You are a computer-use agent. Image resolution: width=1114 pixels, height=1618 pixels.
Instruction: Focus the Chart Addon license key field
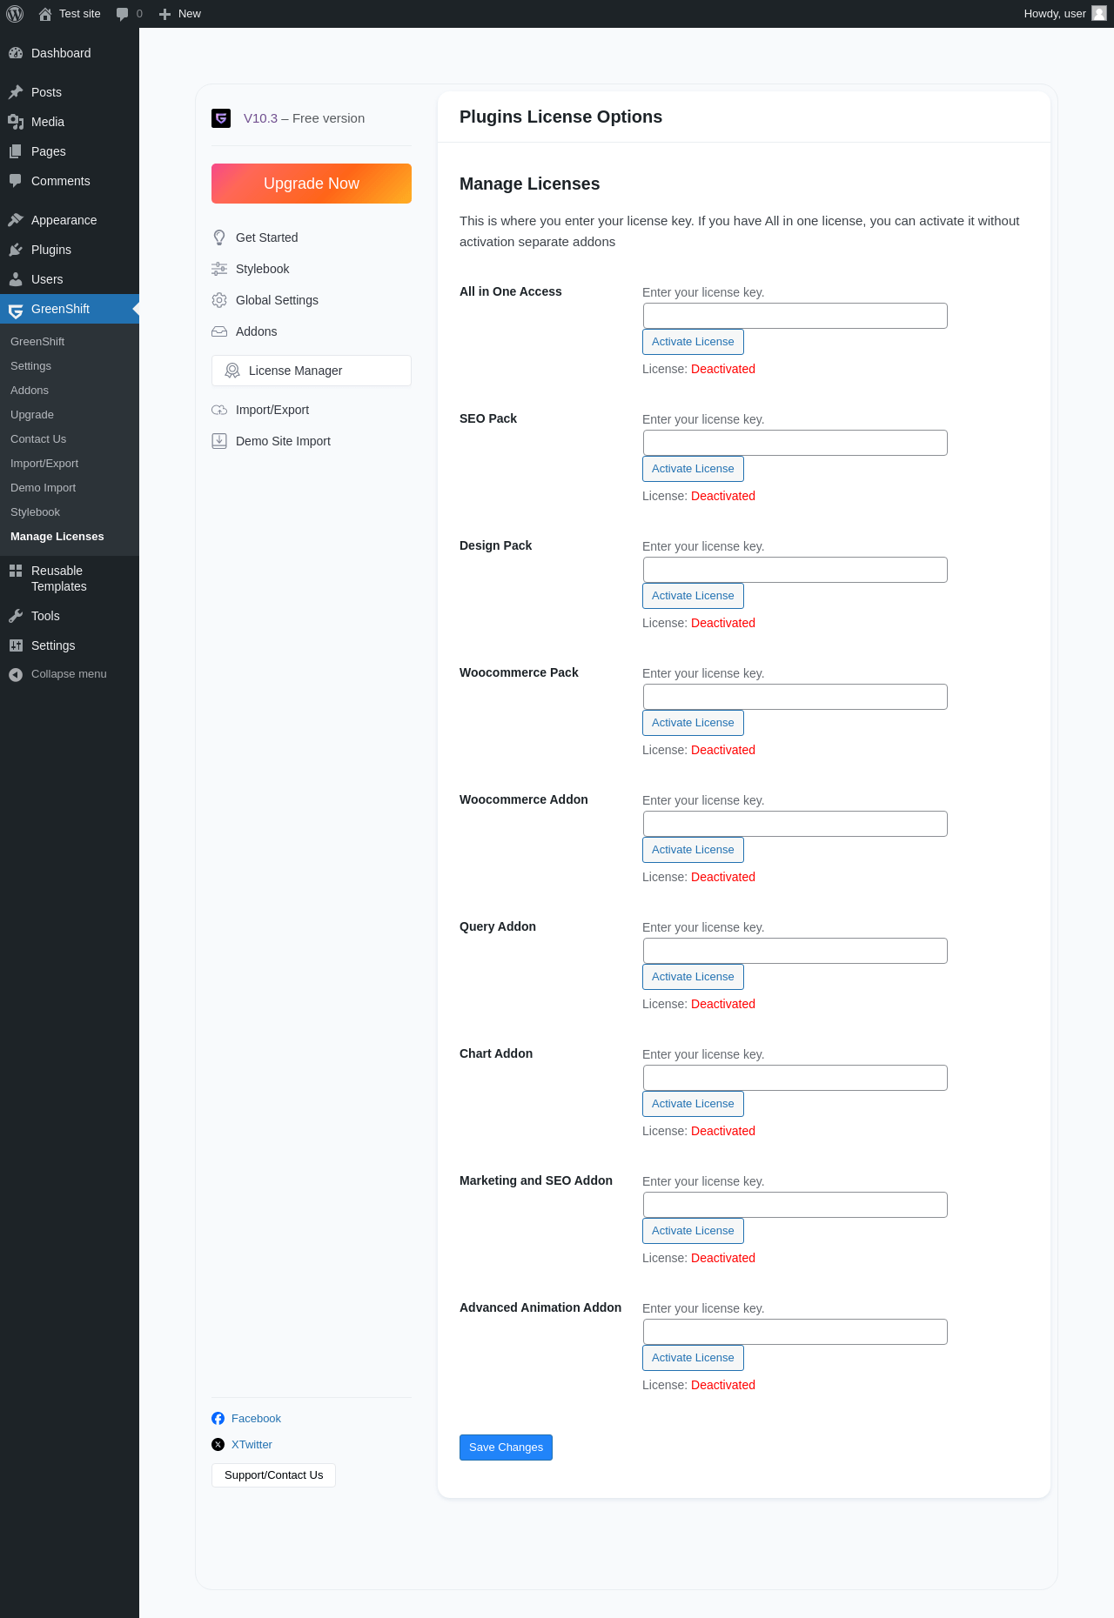(795, 1078)
